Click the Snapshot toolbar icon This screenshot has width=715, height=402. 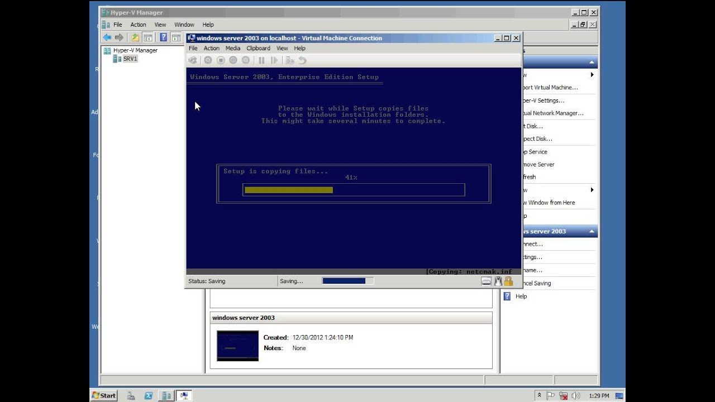[x=290, y=60]
